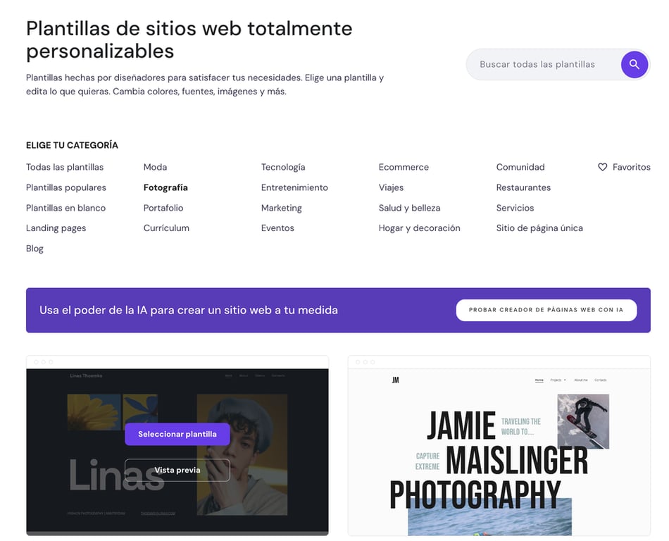The image size is (669, 541).
Task: Click the purple search magnifier icon
Action: point(634,64)
